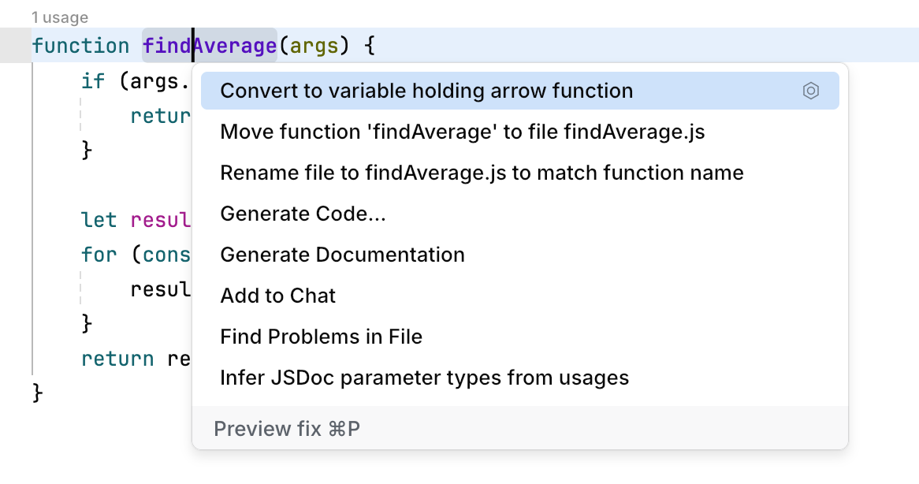The image size is (919, 484).
Task: Select 'Infer JSDoc parameter types from usages'
Action: pos(424,377)
